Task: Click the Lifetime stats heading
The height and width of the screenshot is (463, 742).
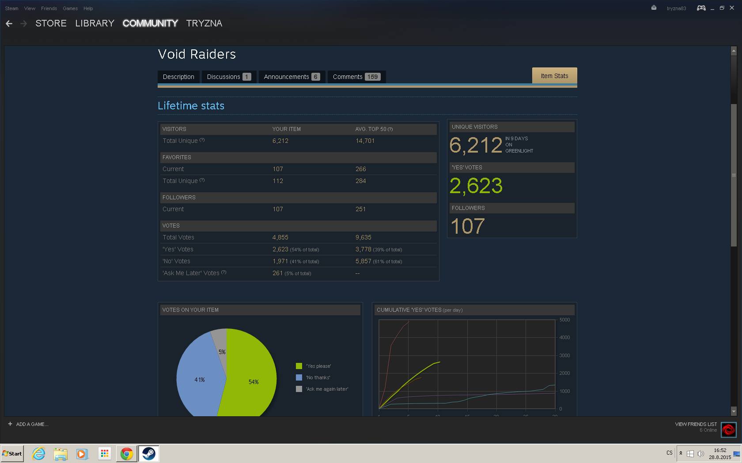Action: (191, 106)
